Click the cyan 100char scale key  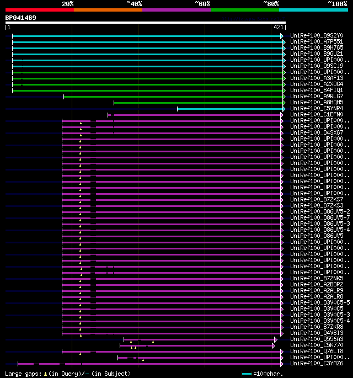point(247,374)
